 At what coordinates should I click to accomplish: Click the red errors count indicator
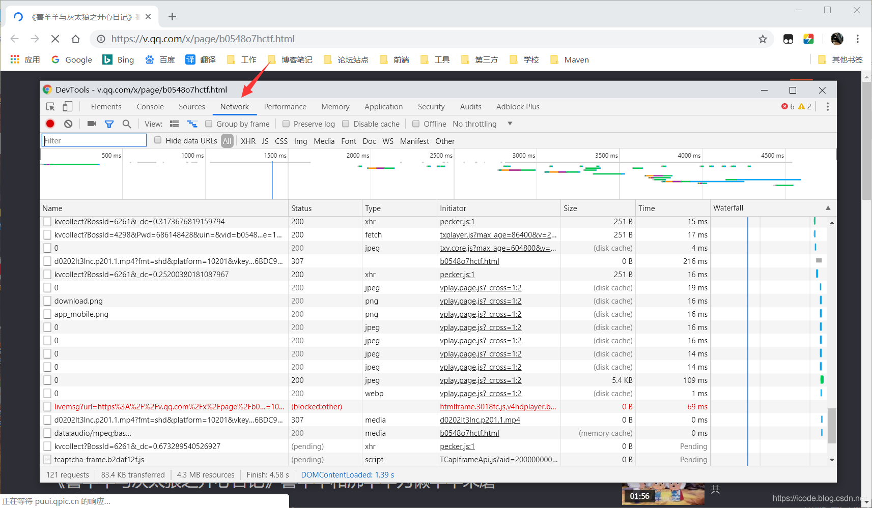tap(788, 107)
